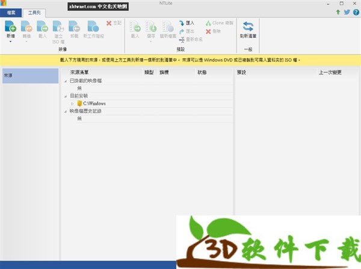Viewport: 361px width, 269px height.
Task: Click the green update arrow icon
Action: (338, 12)
